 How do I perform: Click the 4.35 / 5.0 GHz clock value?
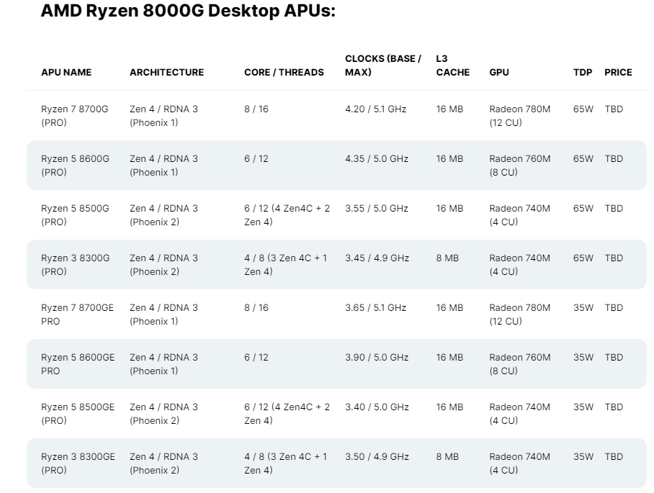pos(377,159)
